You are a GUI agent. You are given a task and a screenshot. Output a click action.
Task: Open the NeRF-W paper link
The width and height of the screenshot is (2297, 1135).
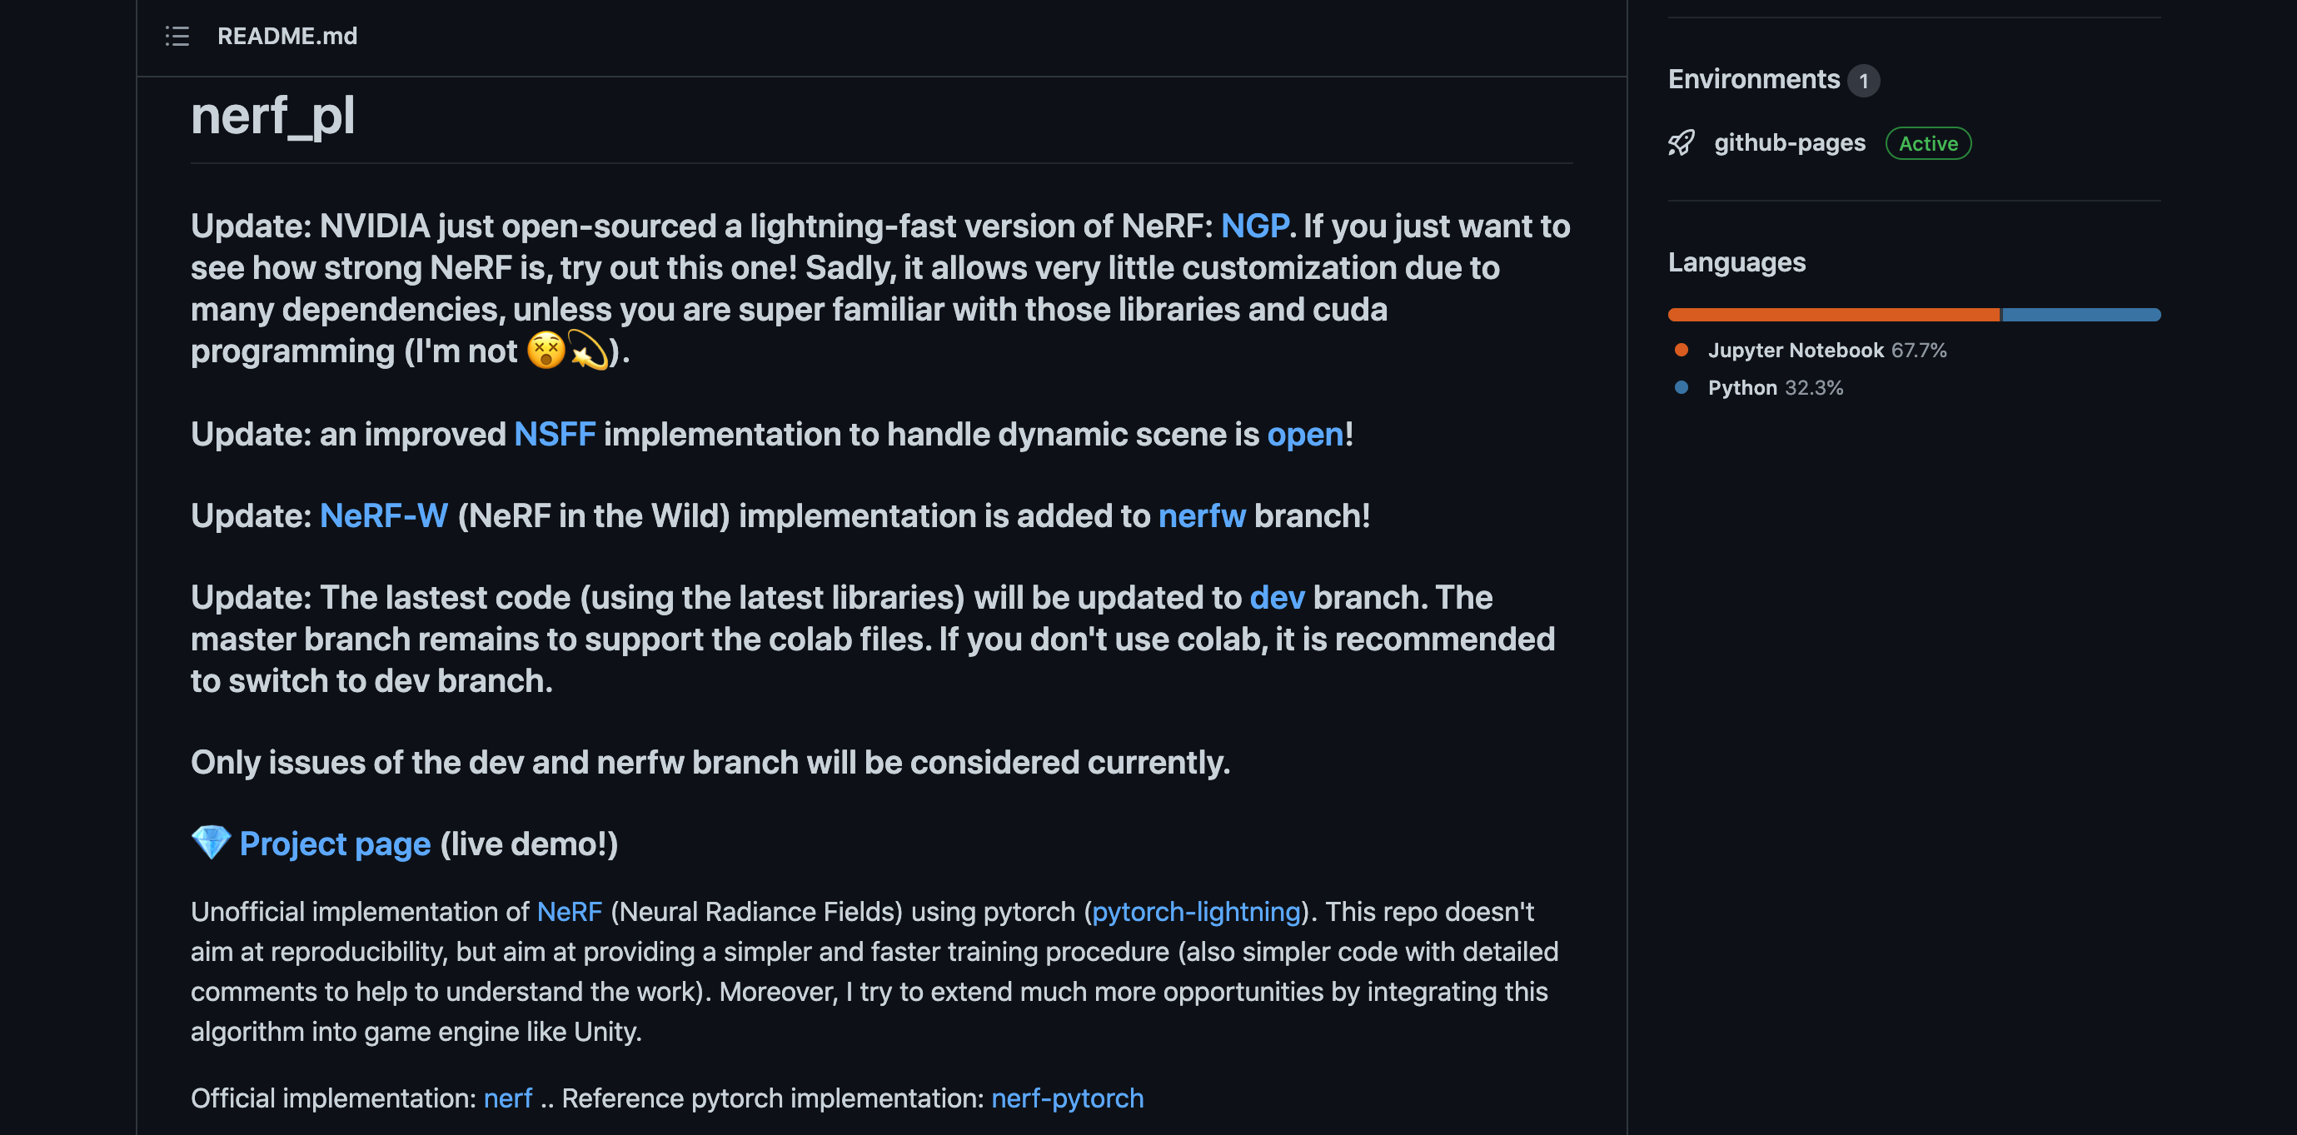click(x=383, y=515)
